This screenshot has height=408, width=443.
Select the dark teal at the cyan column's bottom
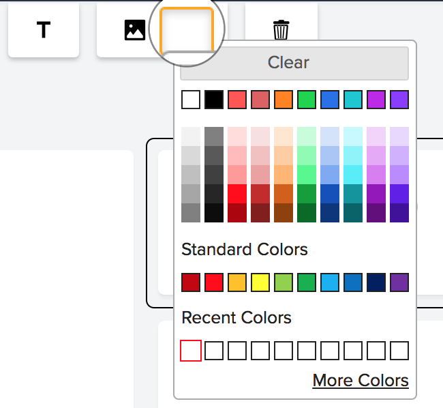pyautogui.click(x=353, y=213)
